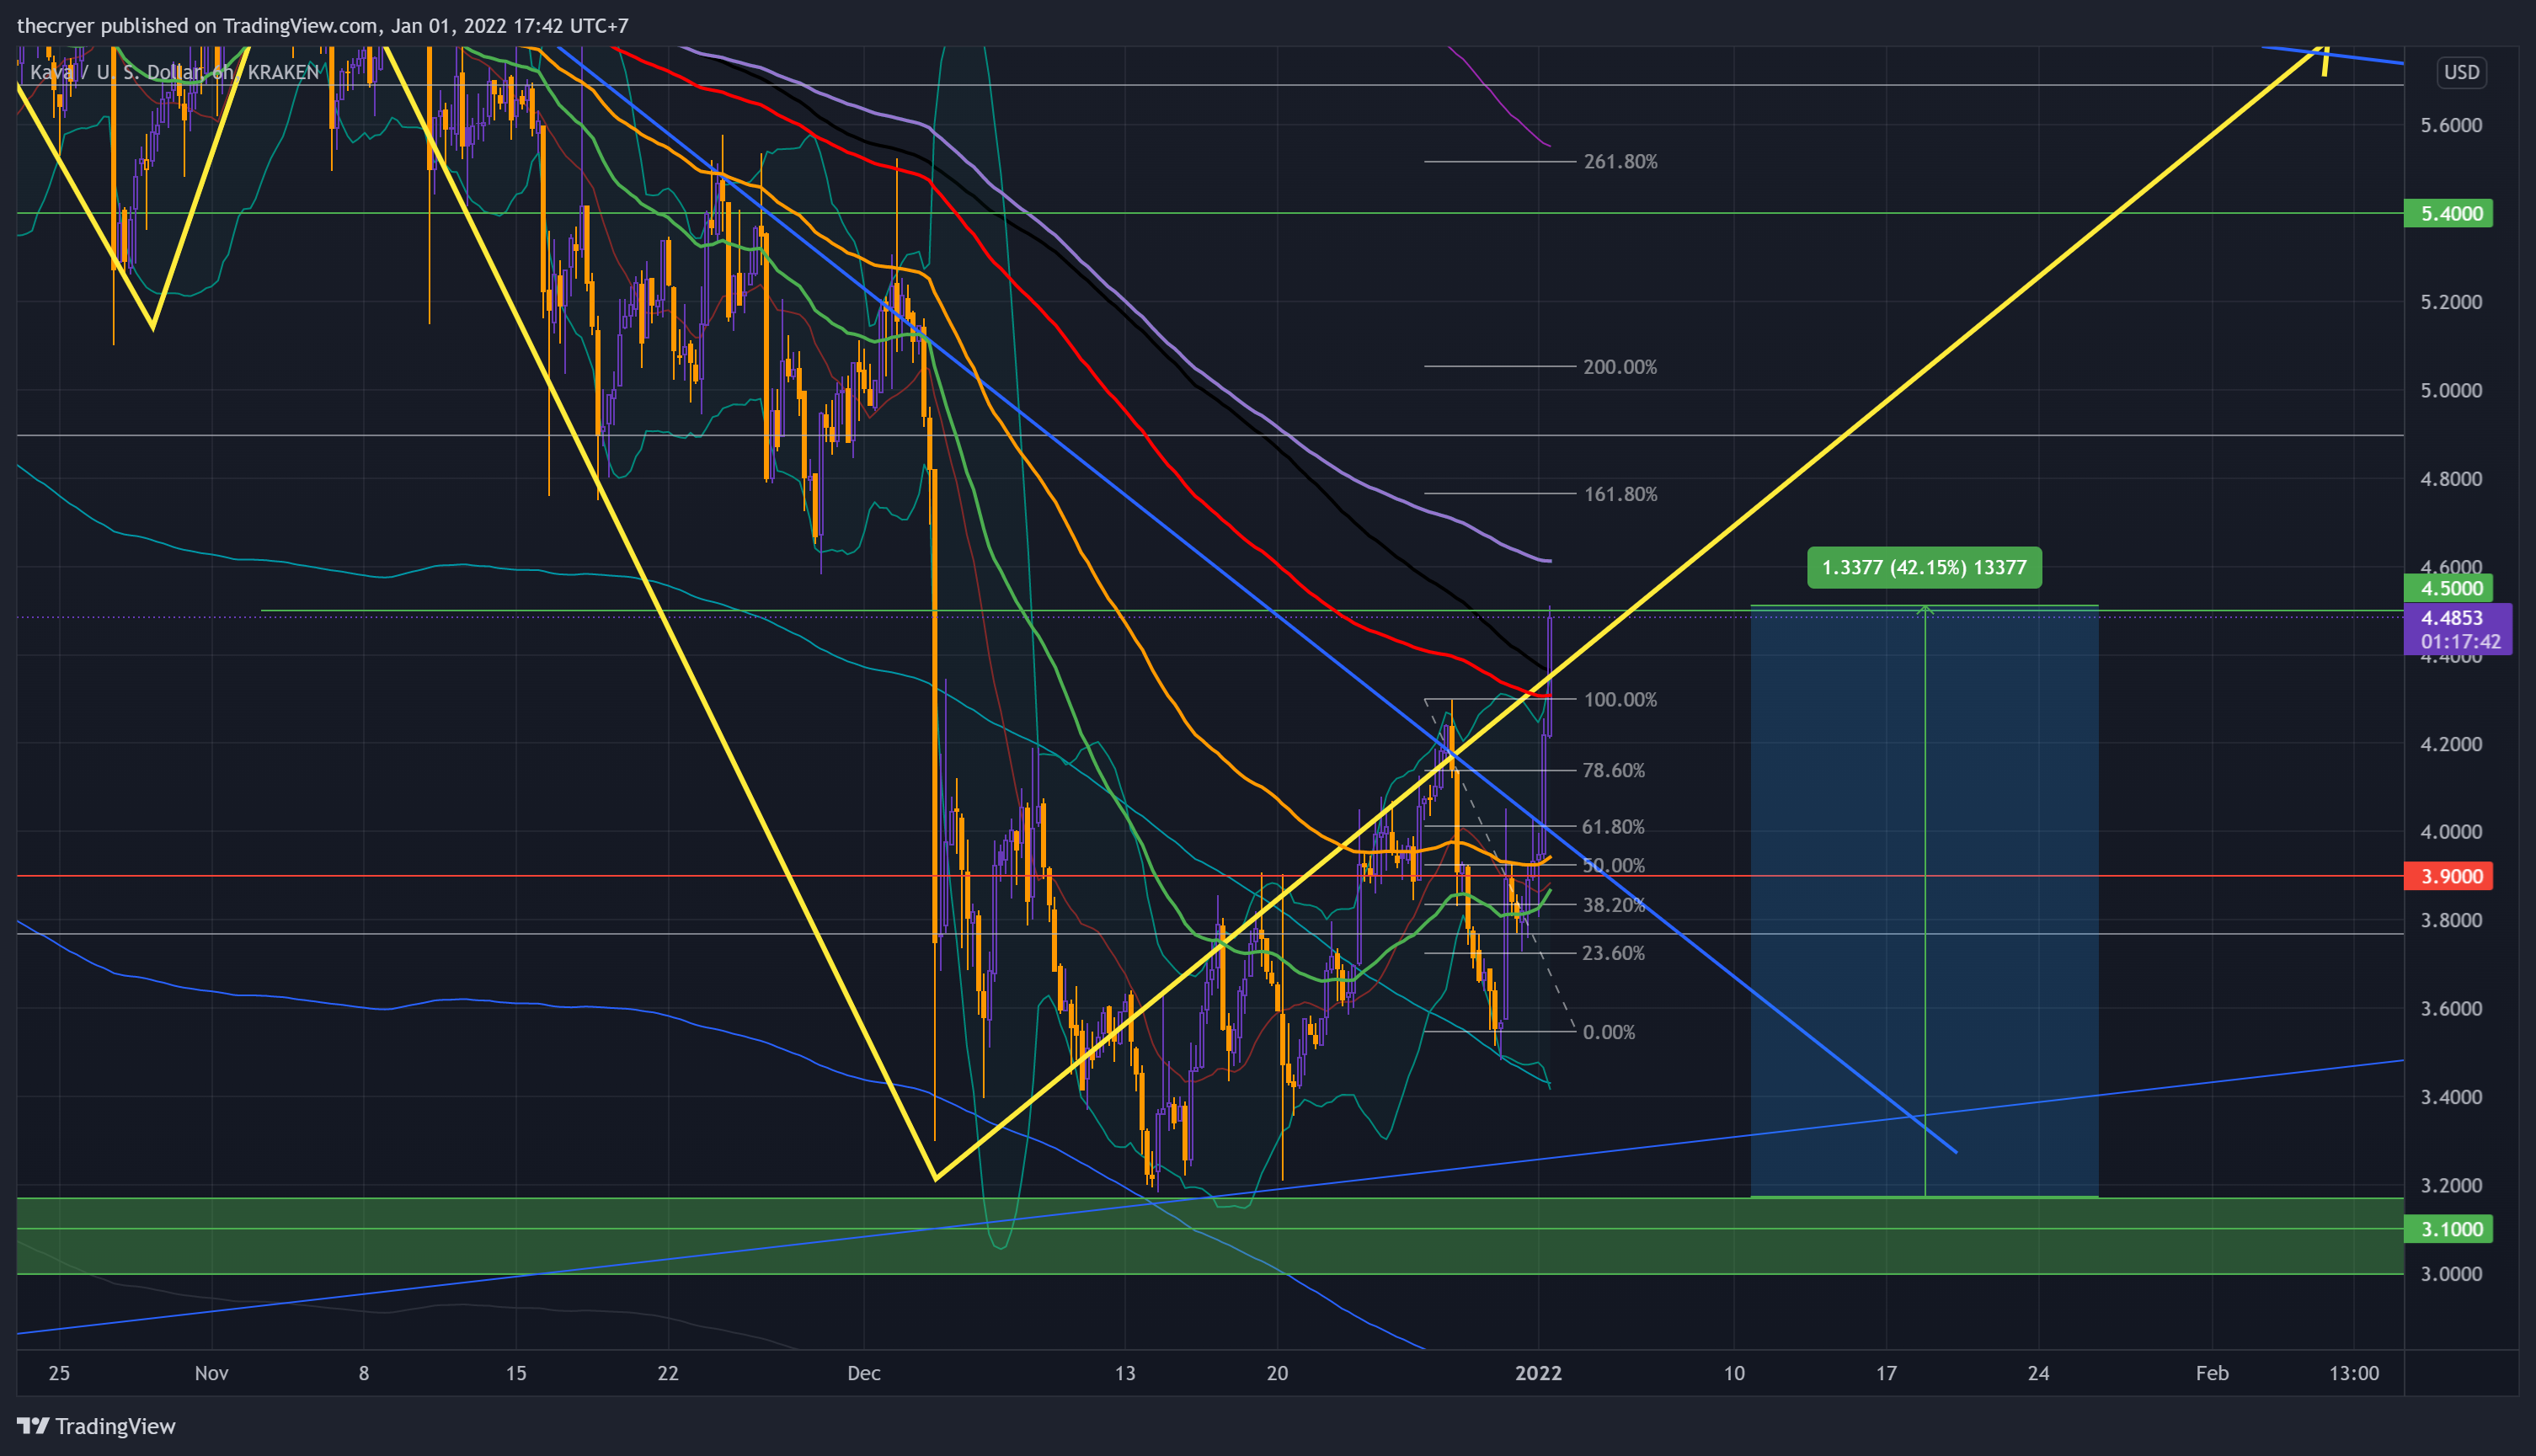
Task: Select the 5.4000 green price label
Action: pyautogui.click(x=2448, y=213)
